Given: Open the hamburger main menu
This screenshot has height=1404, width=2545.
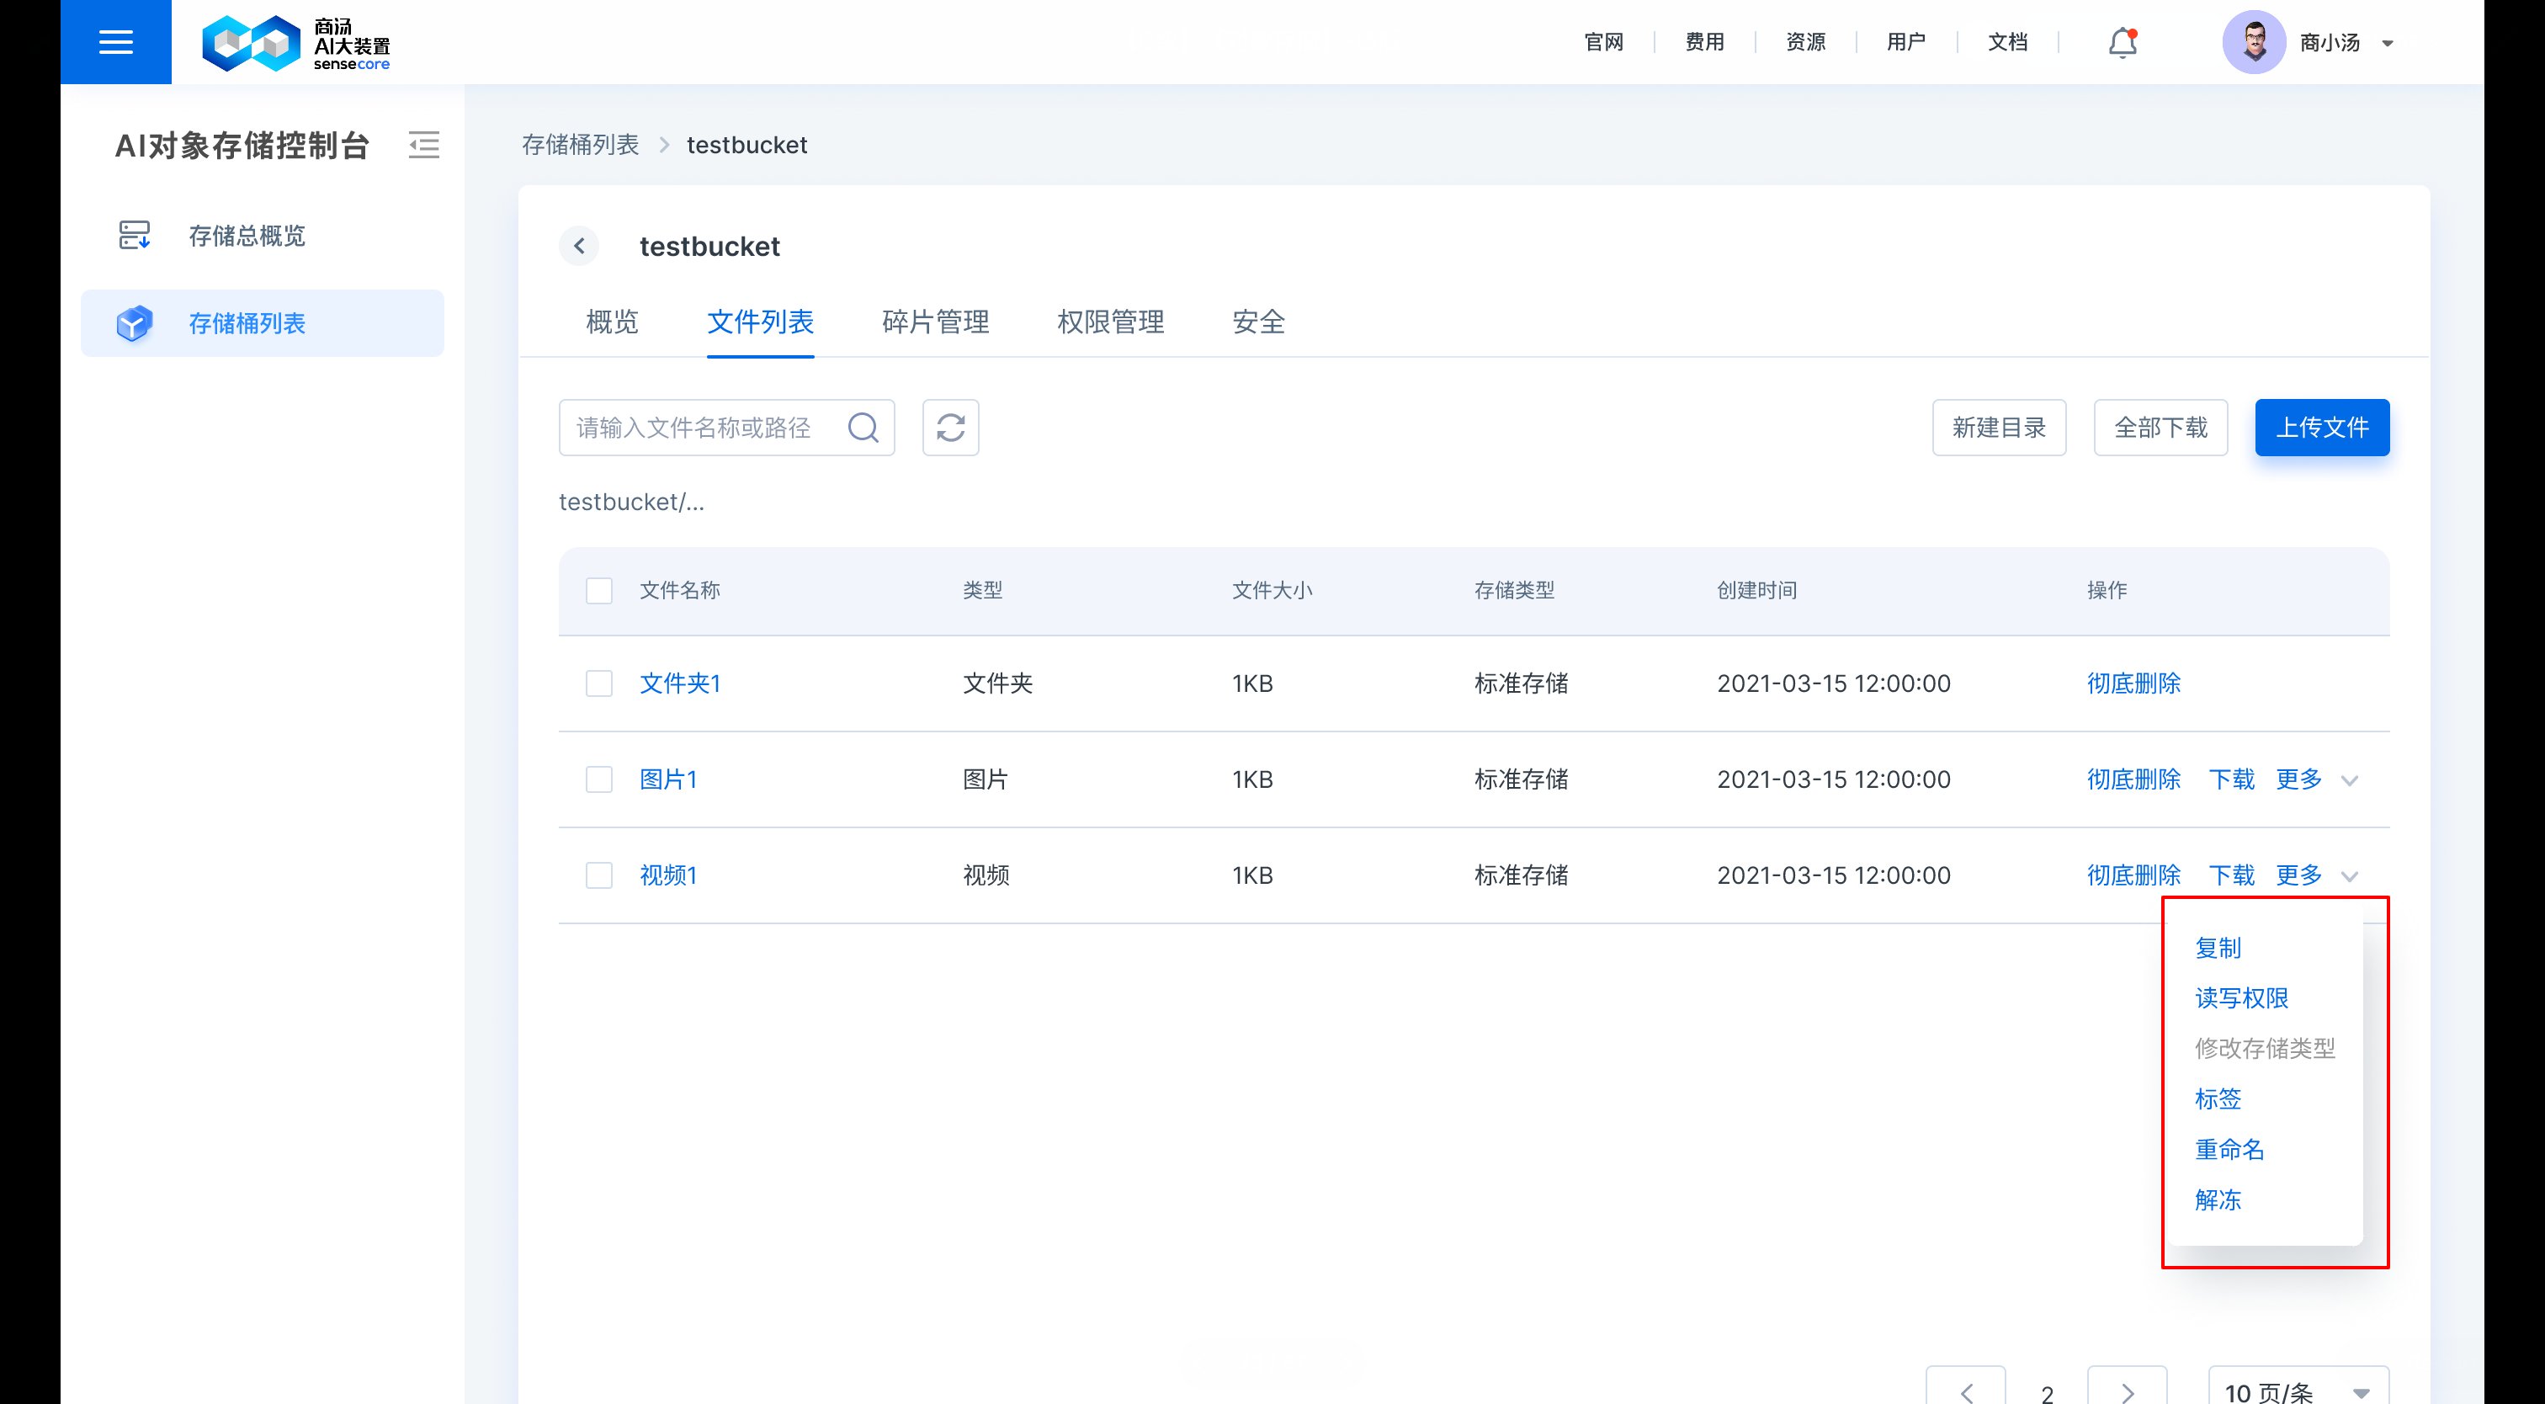Looking at the screenshot, I should point(115,41).
